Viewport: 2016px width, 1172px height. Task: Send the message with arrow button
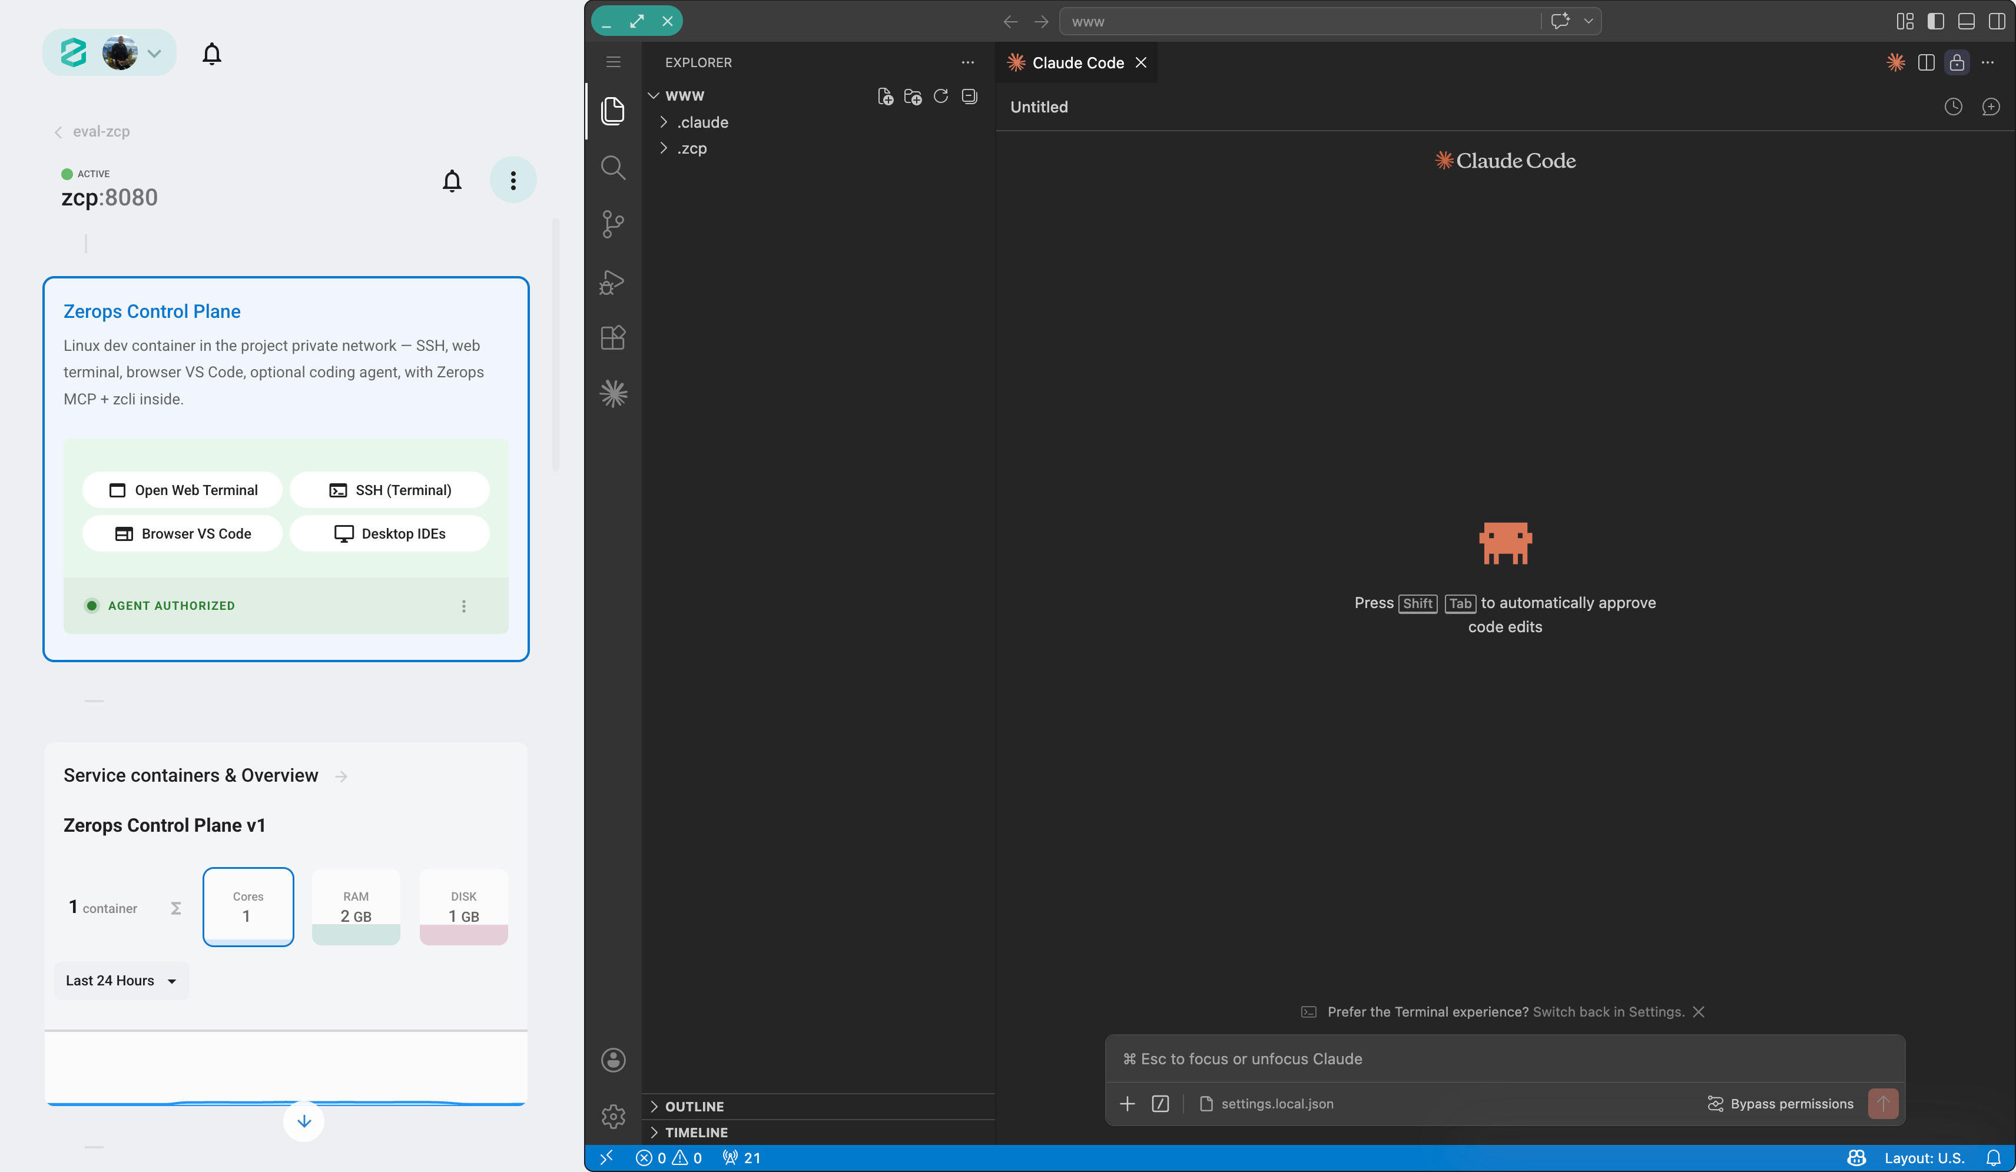(1882, 1104)
